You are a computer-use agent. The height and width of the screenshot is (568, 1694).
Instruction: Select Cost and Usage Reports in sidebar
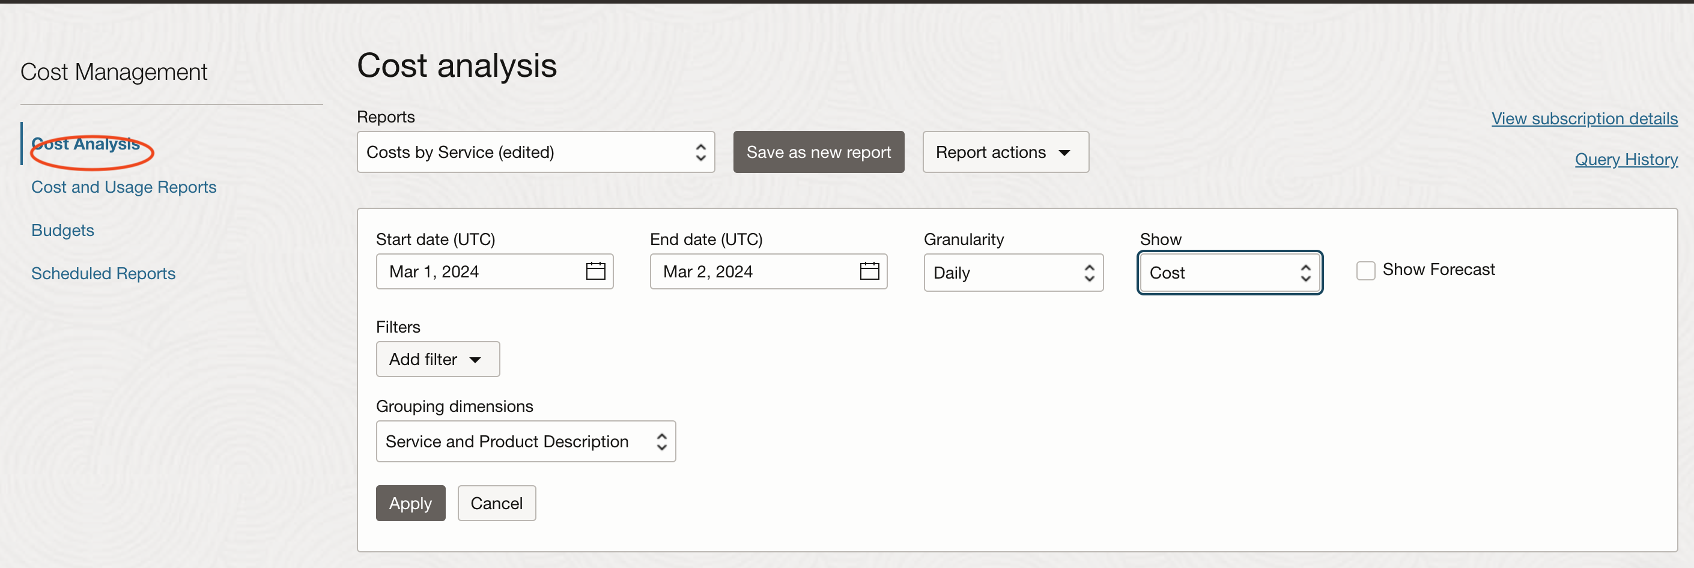(x=124, y=187)
